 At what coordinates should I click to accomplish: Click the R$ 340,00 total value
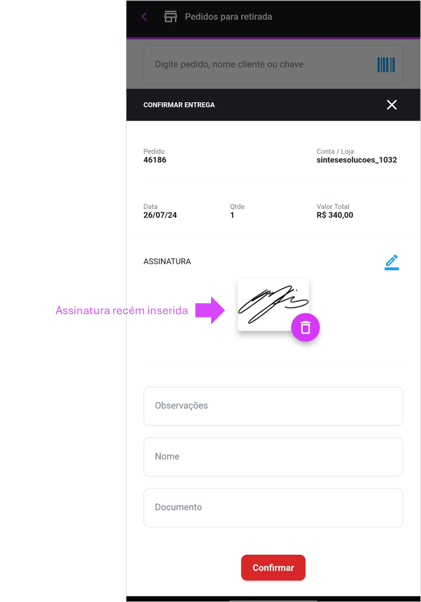(x=335, y=215)
